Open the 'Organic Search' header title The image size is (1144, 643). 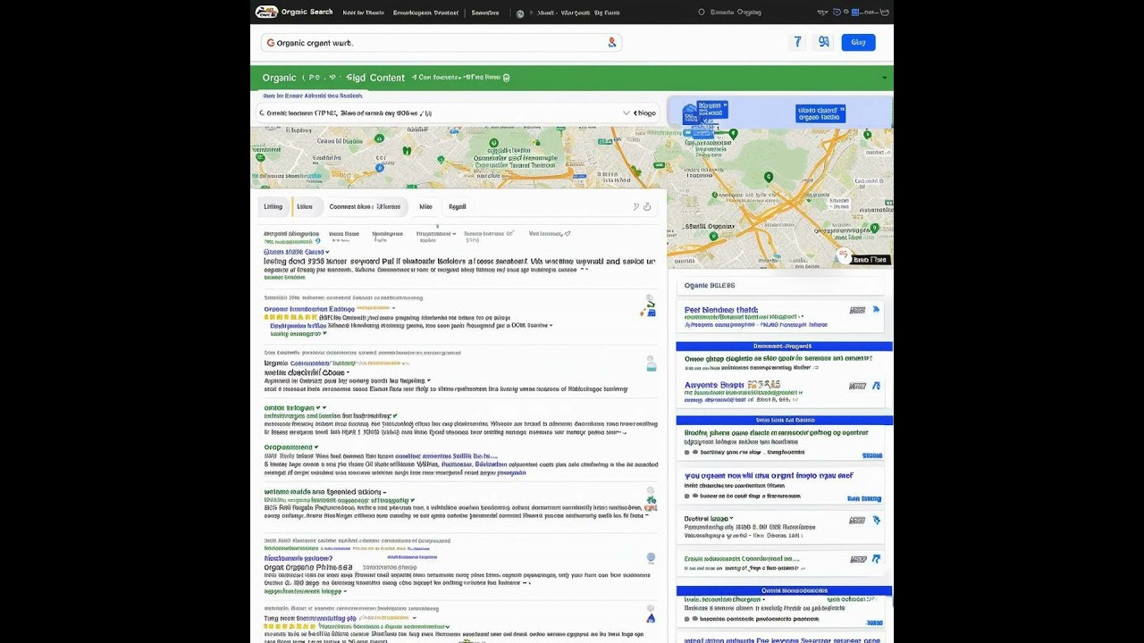[307, 12]
